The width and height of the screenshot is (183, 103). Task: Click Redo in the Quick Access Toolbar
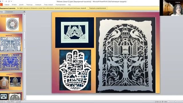tap(6, 1)
